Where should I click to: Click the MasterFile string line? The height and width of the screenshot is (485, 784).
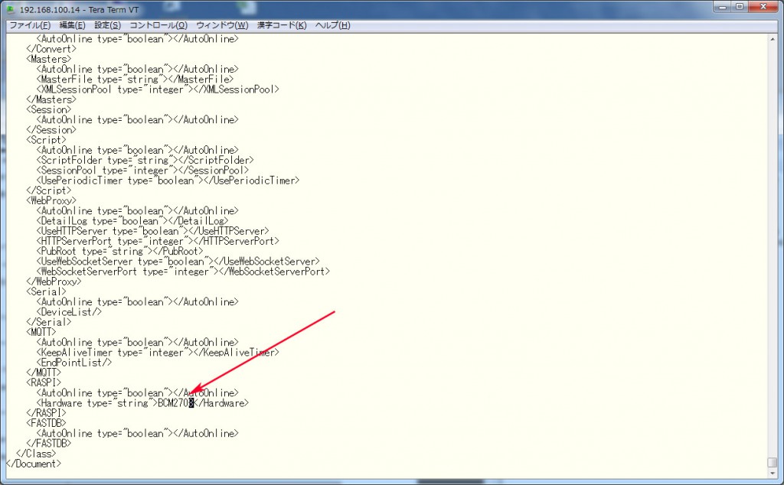(135, 79)
